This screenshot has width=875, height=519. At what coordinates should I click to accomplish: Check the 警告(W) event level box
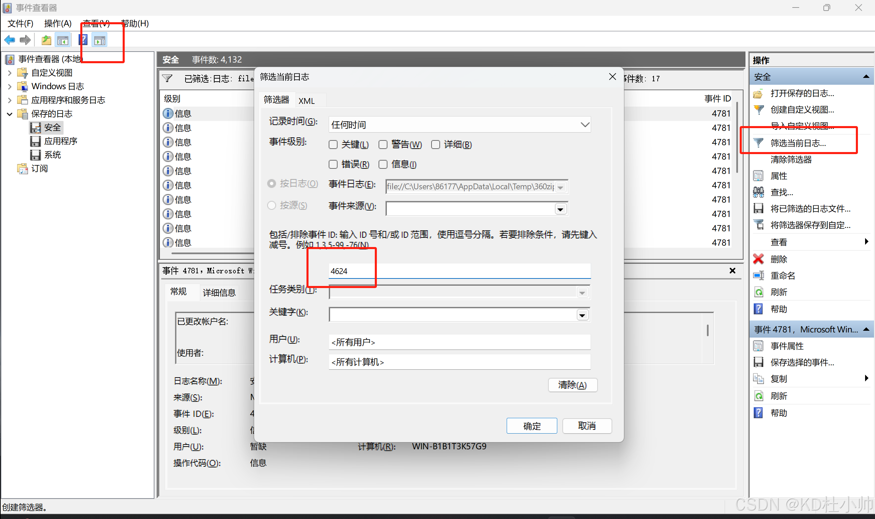point(383,145)
